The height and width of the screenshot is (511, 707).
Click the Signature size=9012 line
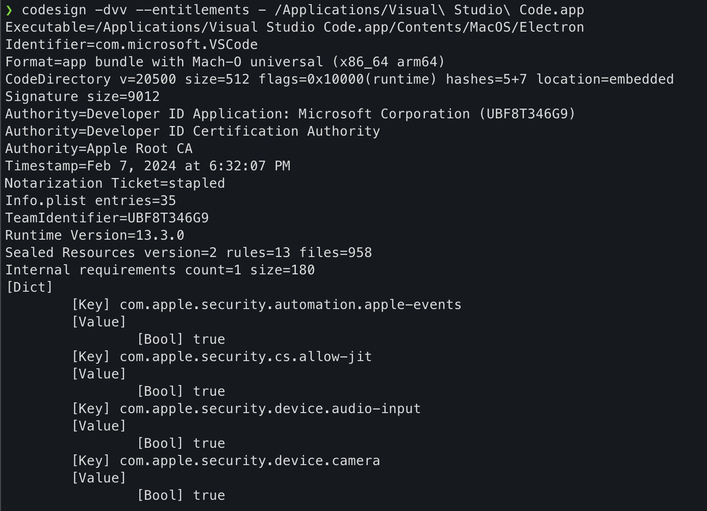point(82,97)
